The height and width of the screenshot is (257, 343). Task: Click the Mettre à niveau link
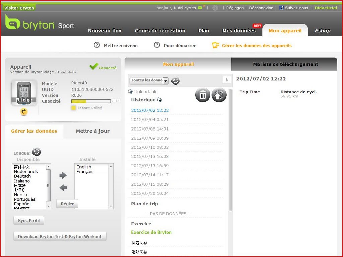(x=121, y=46)
